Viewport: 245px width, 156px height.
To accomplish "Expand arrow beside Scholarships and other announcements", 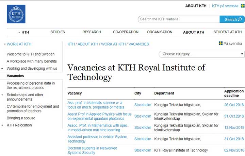I will [2, 95].
